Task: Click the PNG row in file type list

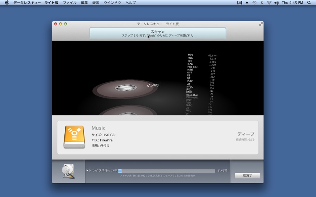Action: click(202, 58)
